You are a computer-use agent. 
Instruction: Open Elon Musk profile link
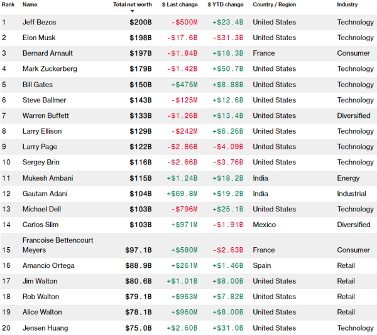[39, 38]
